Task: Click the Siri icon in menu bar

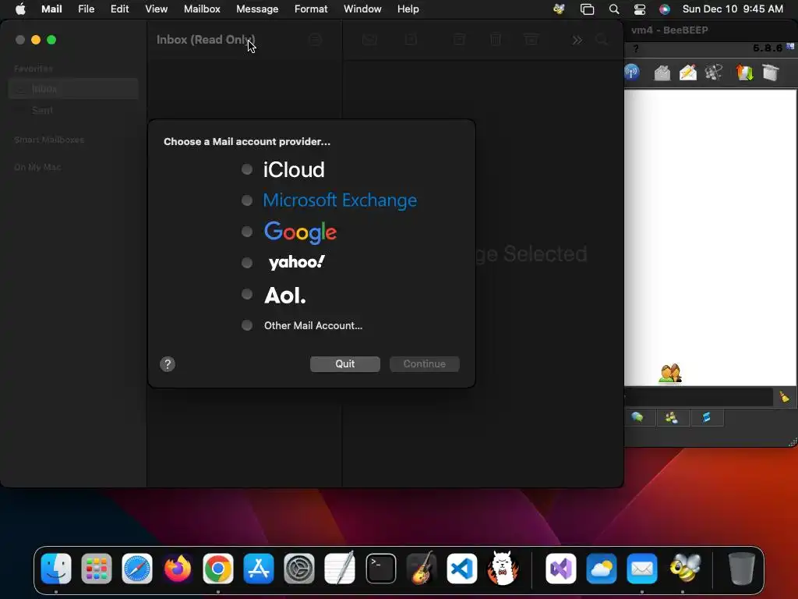Action: (x=665, y=9)
